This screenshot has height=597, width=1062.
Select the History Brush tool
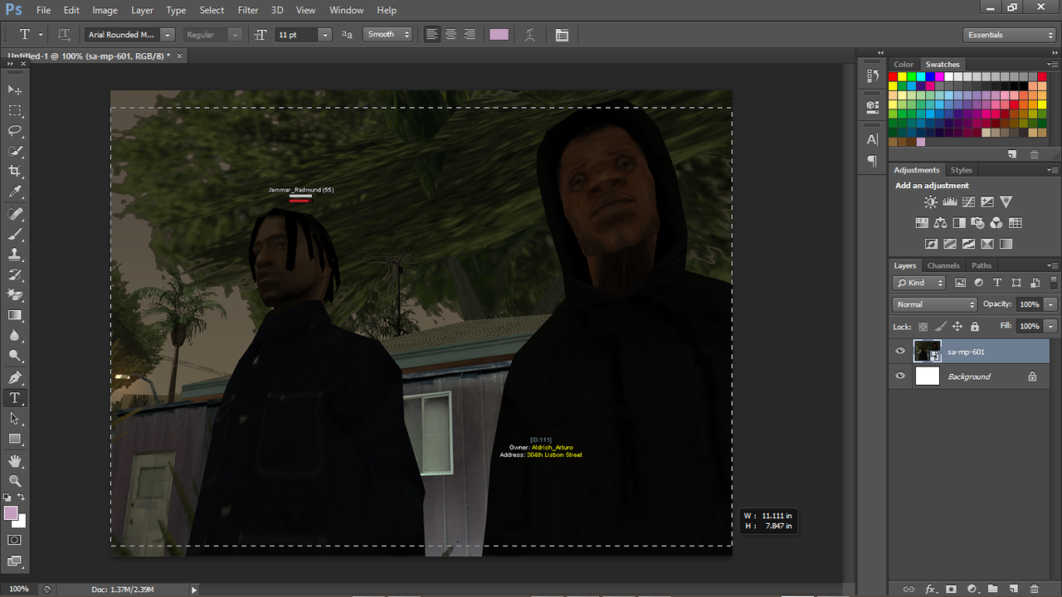point(15,275)
